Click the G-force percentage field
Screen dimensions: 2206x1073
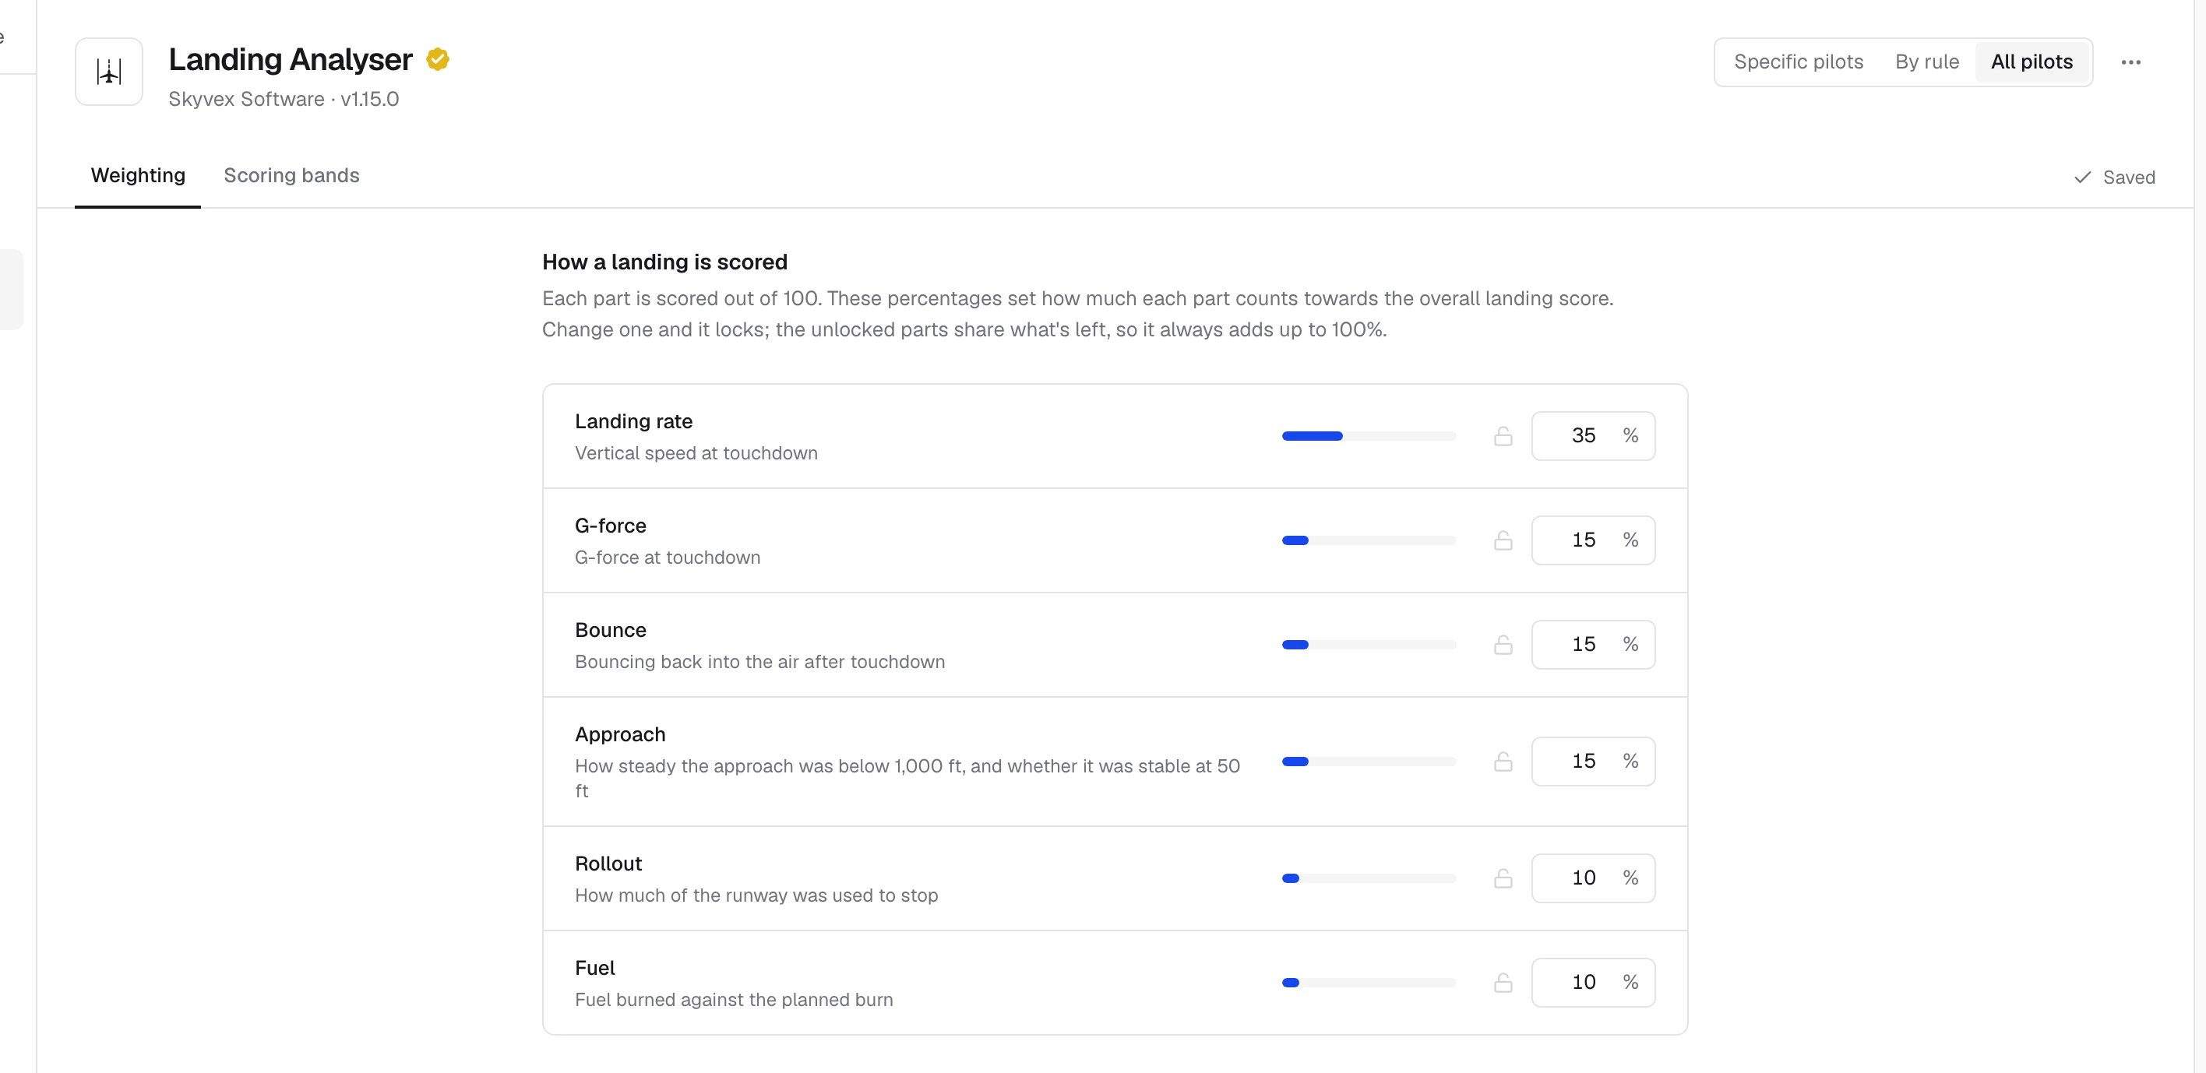coord(1593,540)
